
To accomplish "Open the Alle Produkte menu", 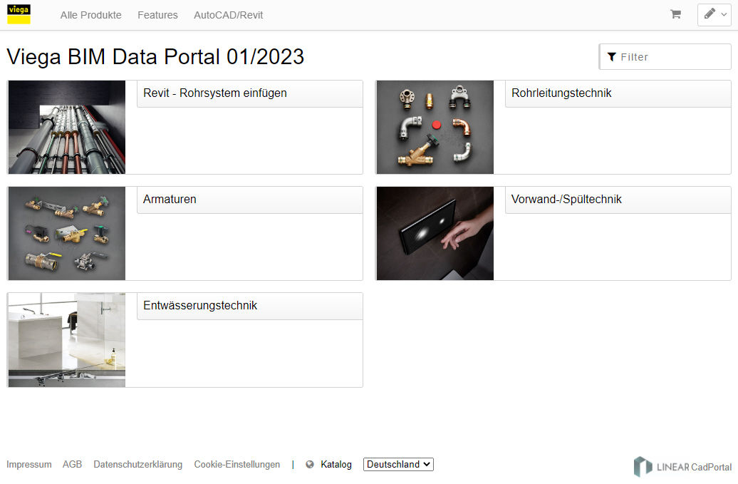I will (x=91, y=15).
